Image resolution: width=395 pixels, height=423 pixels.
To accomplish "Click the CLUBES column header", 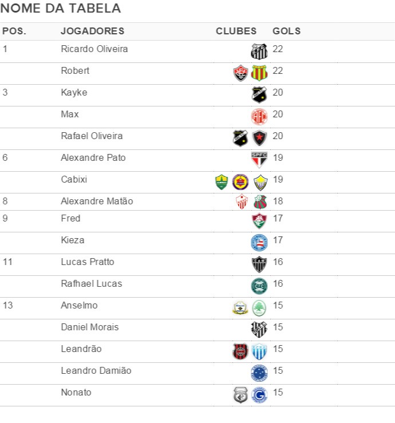I will pyautogui.click(x=236, y=31).
